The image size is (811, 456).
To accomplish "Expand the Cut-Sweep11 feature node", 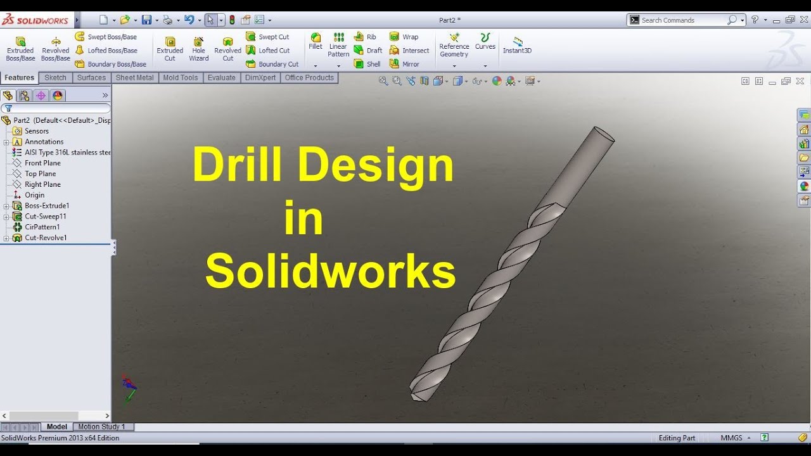I will click(6, 217).
